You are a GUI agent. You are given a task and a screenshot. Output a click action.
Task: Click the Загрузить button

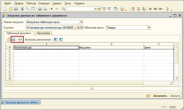click(160, 96)
